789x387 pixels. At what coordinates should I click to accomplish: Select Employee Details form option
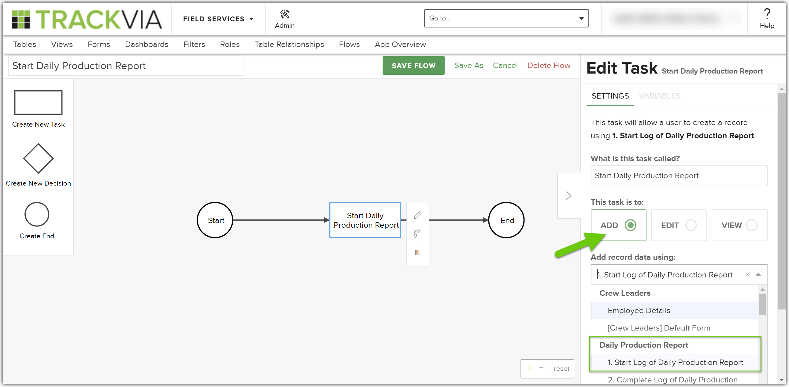pyautogui.click(x=674, y=311)
